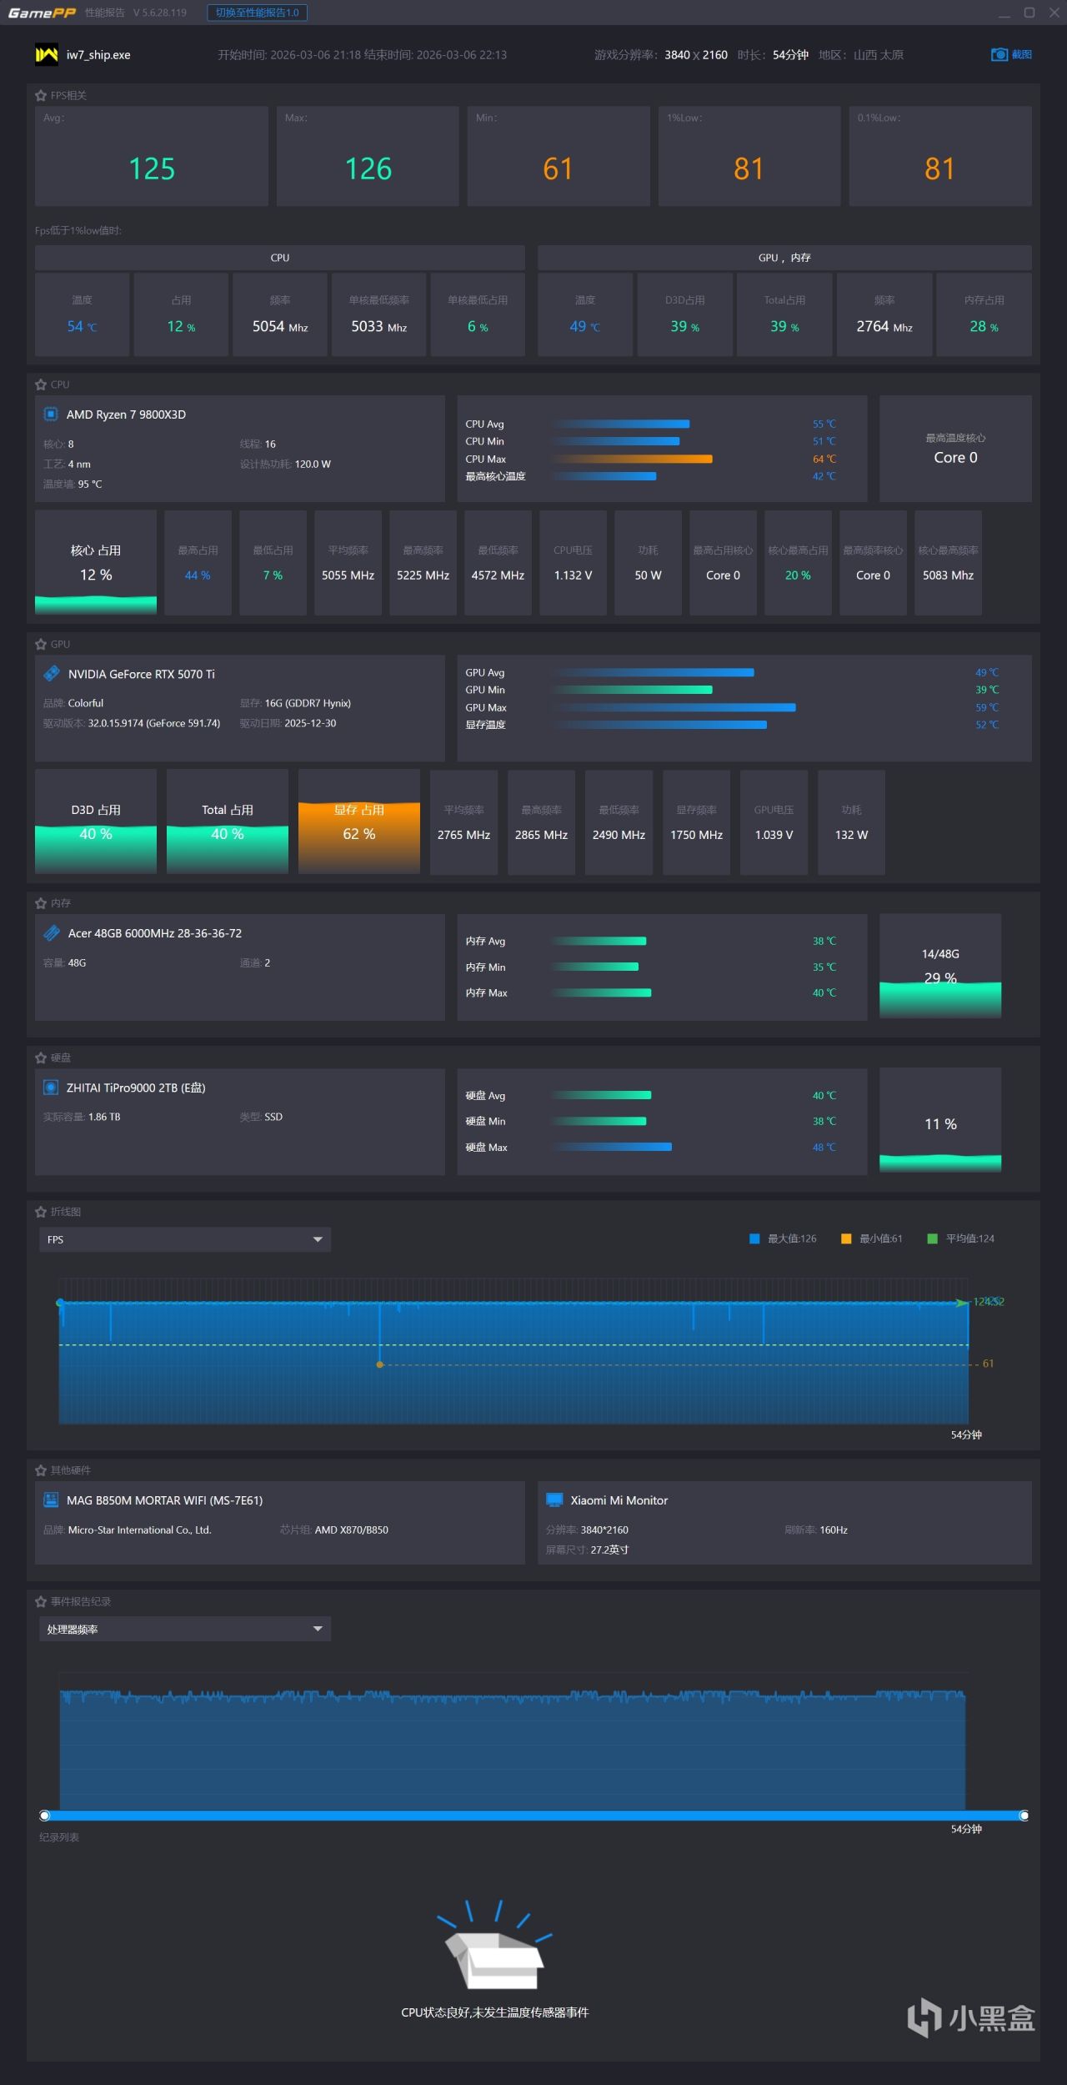Click the 性能报告 title text
1067x2085 pixels.
click(x=105, y=13)
